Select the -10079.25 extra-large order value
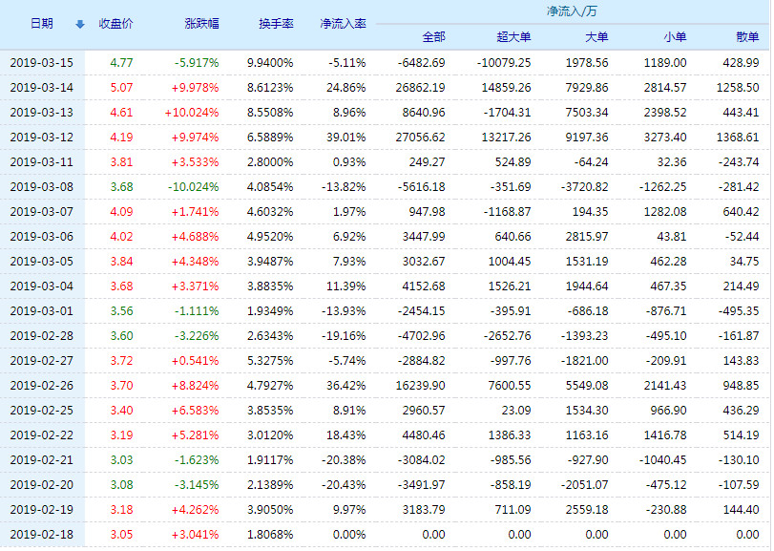 (503, 62)
